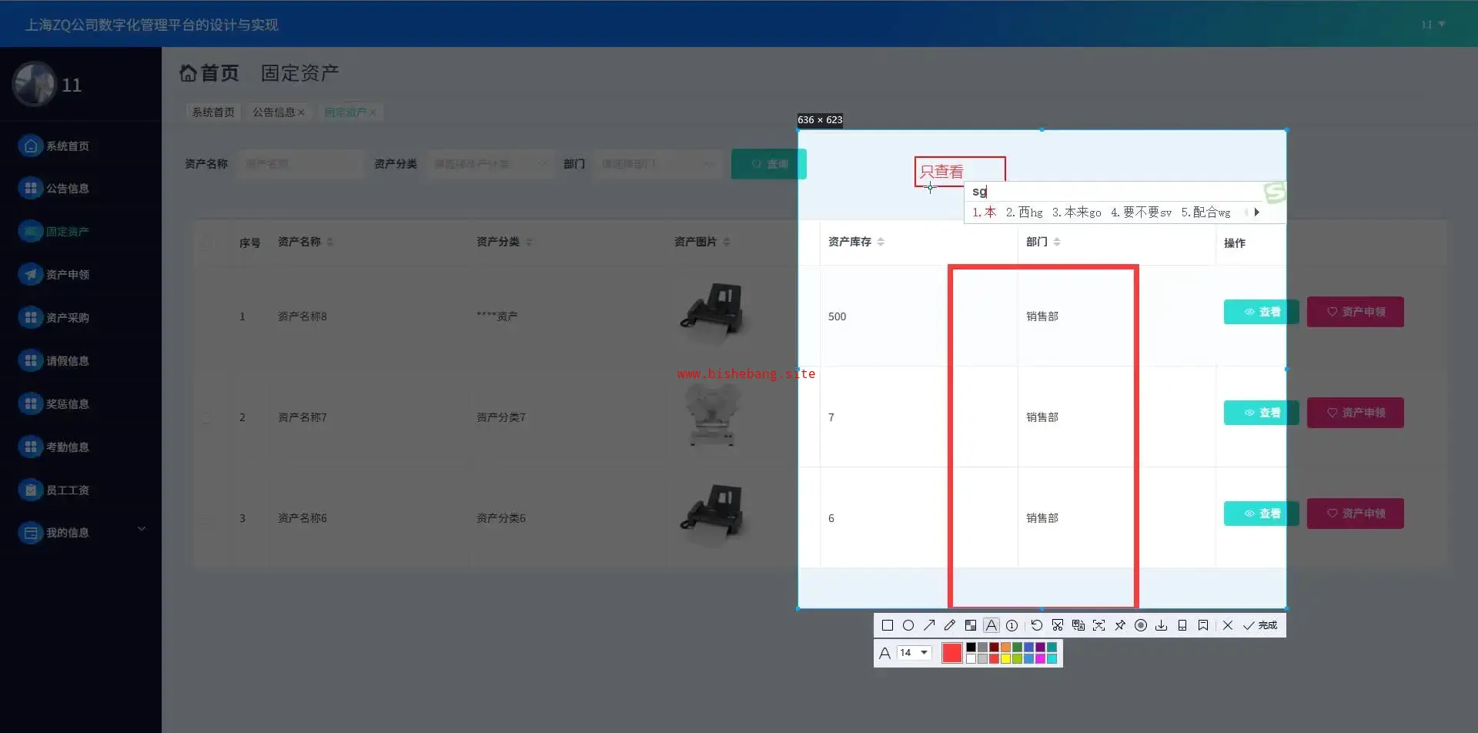This screenshot has height=733, width=1478.
Task: Sort by 资产名称 column
Action: click(x=329, y=242)
